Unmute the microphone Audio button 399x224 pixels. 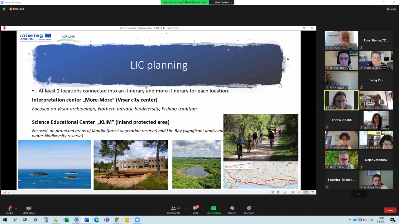(x=10, y=208)
